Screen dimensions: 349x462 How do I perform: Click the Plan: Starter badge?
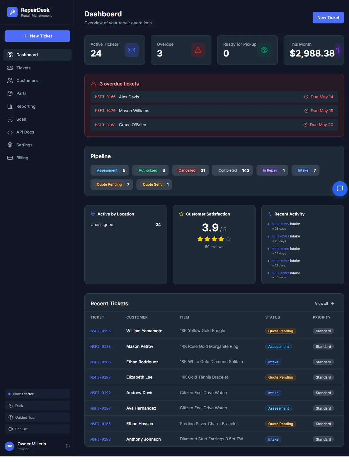click(x=38, y=394)
